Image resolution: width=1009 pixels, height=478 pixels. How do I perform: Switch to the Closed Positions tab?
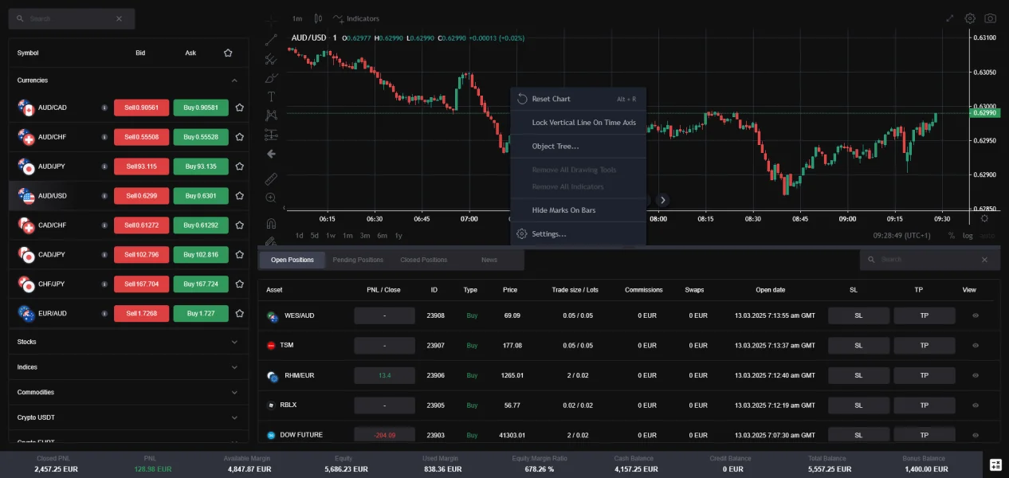click(423, 260)
